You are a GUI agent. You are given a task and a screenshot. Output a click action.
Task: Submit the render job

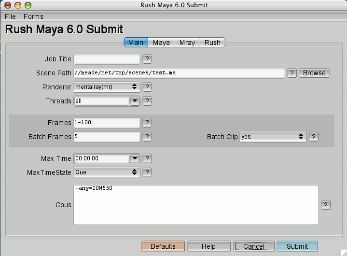point(297,246)
